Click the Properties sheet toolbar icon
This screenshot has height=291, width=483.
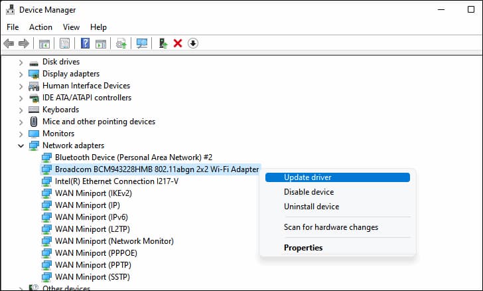coord(64,43)
